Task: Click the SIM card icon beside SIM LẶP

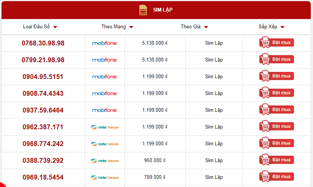Action: 143,10
